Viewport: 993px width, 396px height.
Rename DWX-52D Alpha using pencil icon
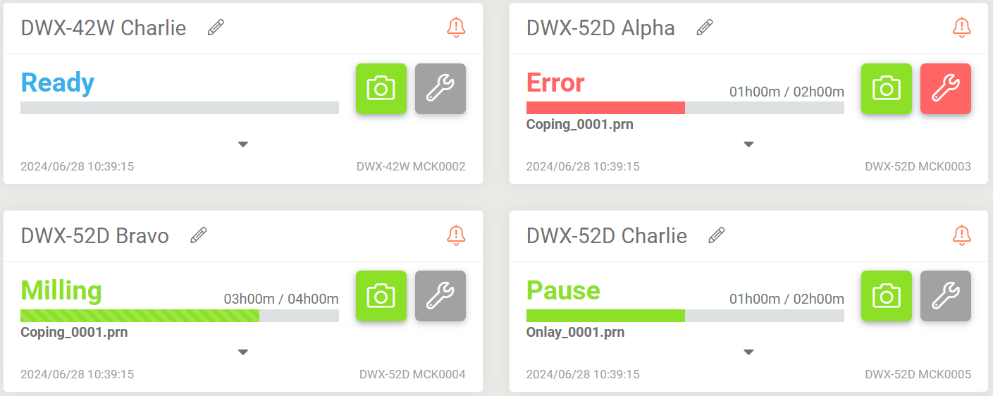click(x=704, y=27)
